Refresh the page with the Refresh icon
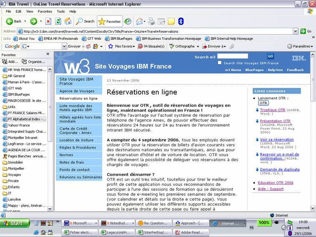Image resolution: width=316 pixels, height=237 pixels. [58, 21]
